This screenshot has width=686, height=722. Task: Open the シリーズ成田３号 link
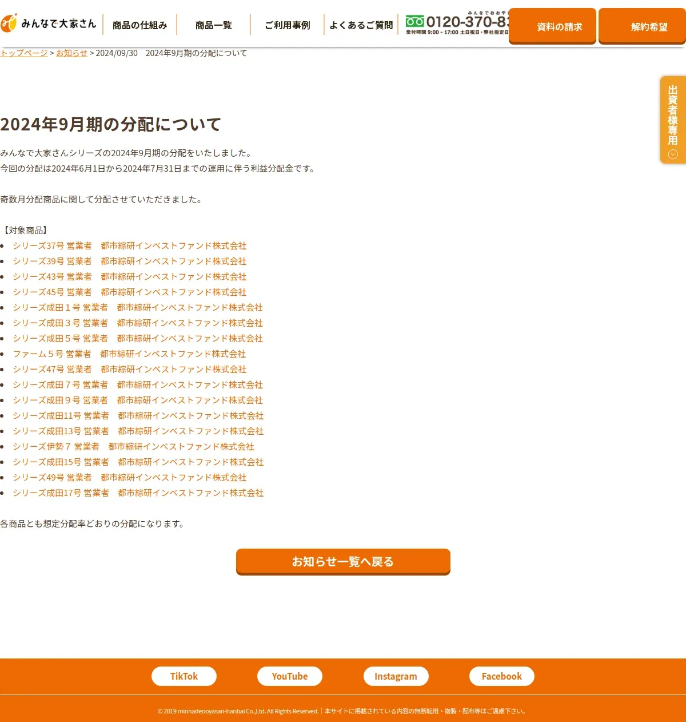138,323
